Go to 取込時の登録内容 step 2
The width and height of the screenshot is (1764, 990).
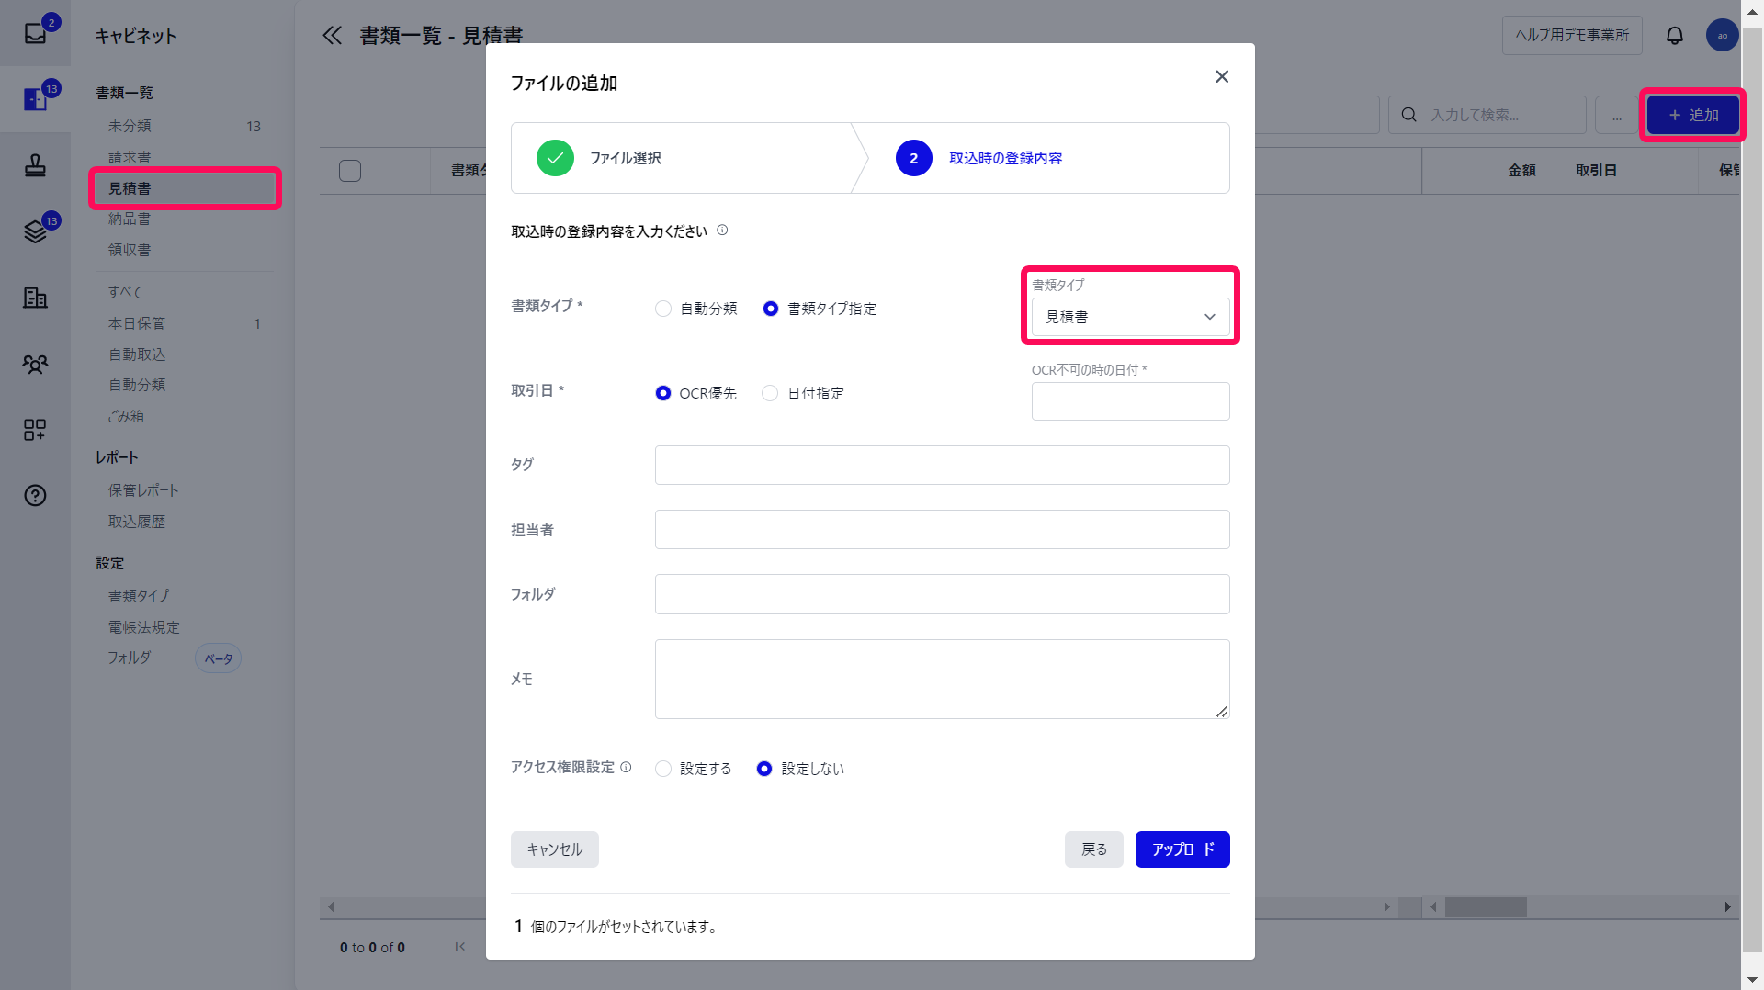pyautogui.click(x=979, y=158)
